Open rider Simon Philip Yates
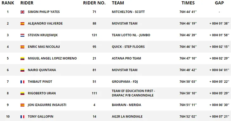This screenshot has width=231, height=121. 44,12
